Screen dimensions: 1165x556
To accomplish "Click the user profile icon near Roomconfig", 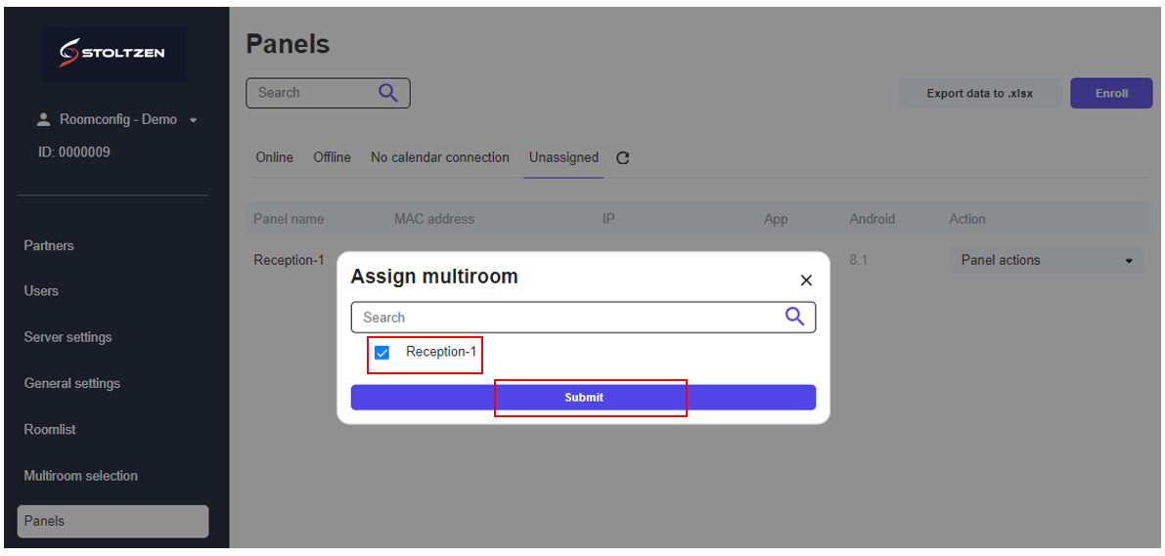I will pos(43,119).
